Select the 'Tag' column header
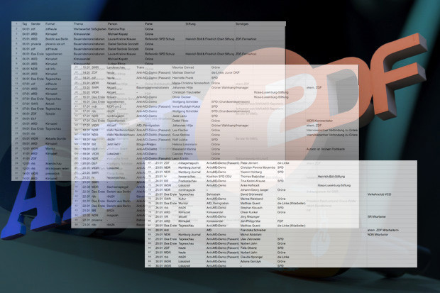This screenshot has height=293, width=440. tap(23, 23)
